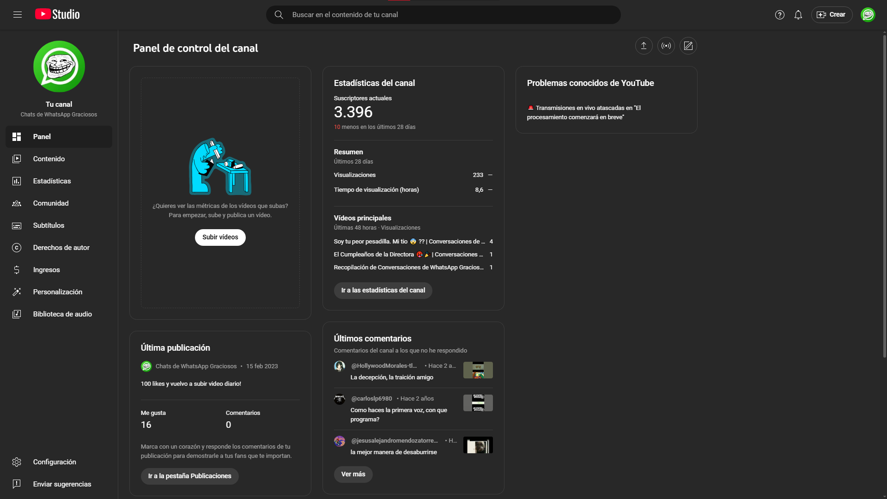Screen dimensions: 887x499
Task: Open video 'El Cumpleaños de la Directora'
Action: pos(408,255)
